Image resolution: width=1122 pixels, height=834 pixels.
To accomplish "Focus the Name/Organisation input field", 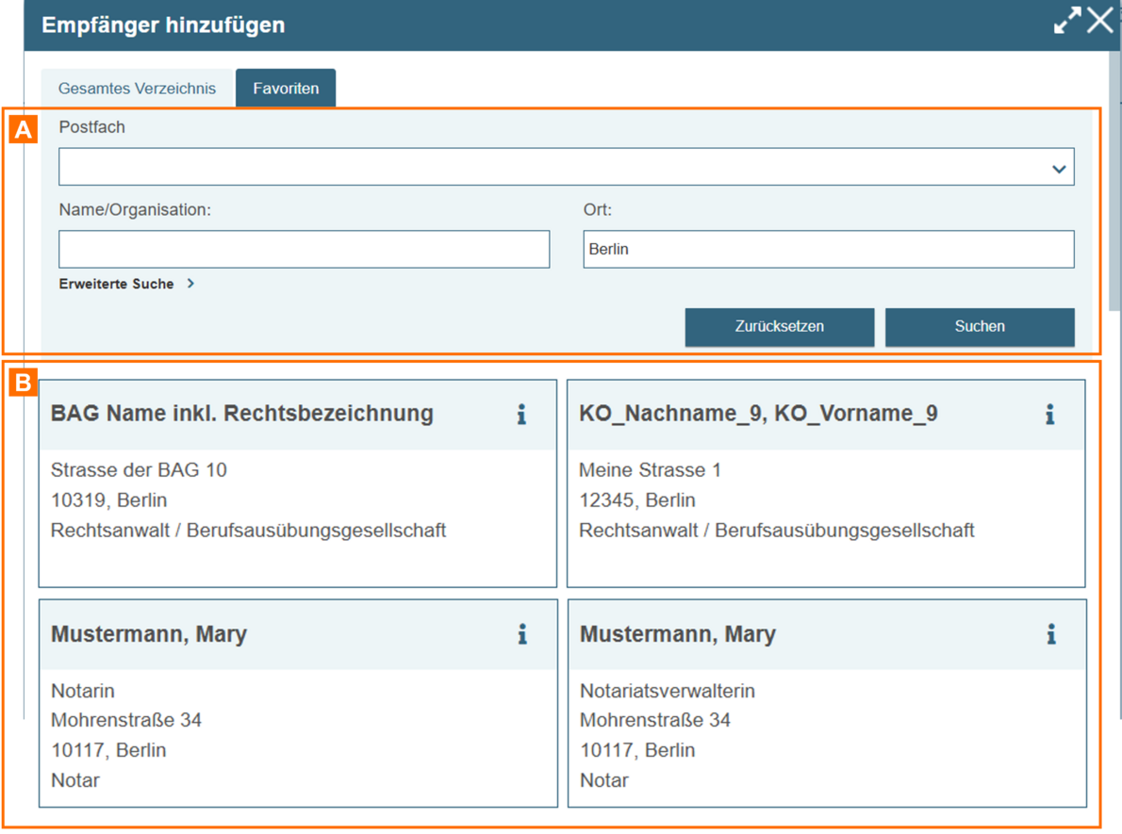I will [x=304, y=250].
